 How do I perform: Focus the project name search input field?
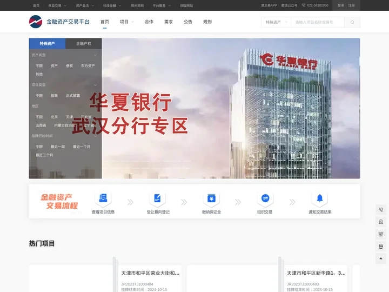(318, 22)
